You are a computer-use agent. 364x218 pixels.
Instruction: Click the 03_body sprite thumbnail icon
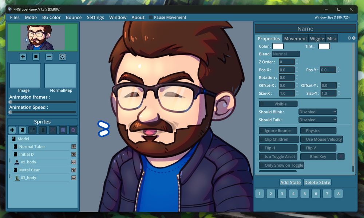point(17,178)
